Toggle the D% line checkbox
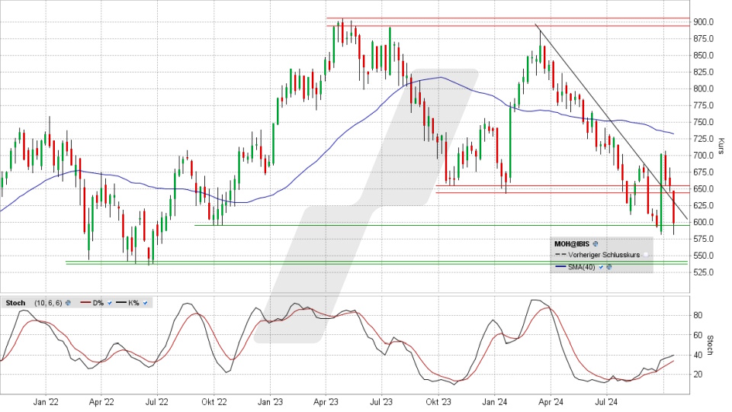Screen dimensions: 732x412 [x=110, y=303]
